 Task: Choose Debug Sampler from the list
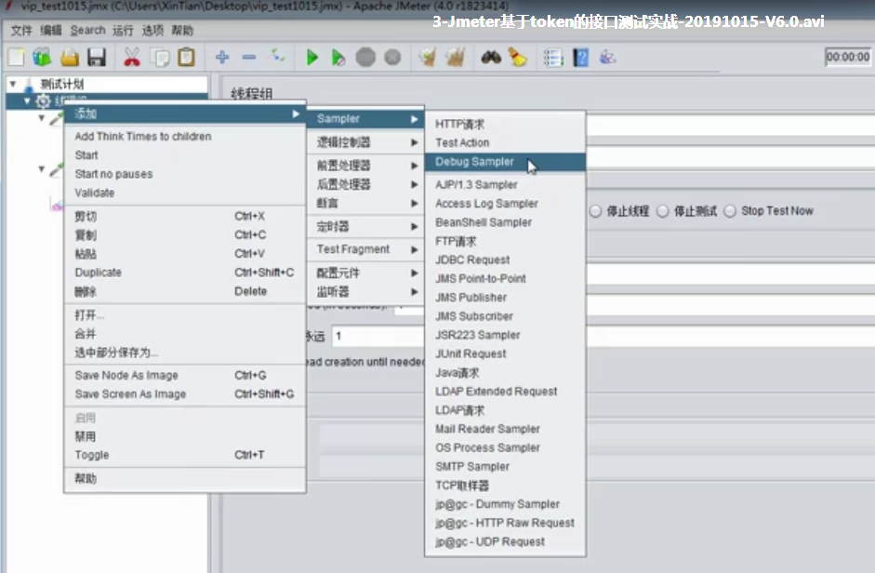(x=505, y=162)
